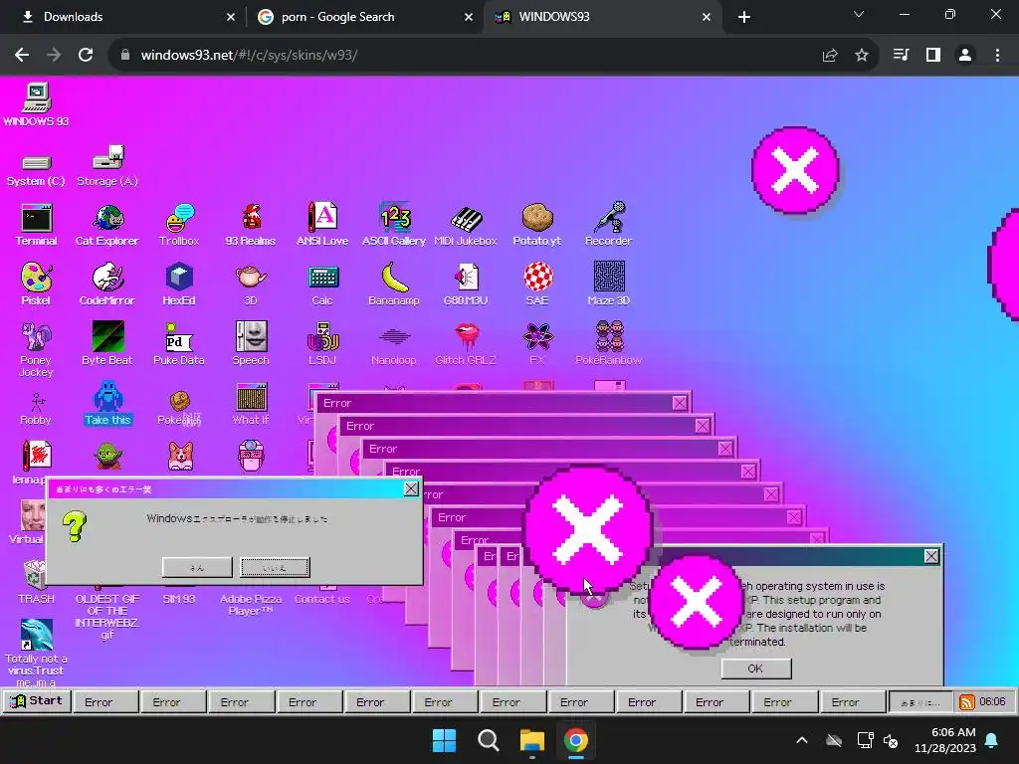This screenshot has height=764, width=1019.
Task: Click the right button in the Japanese dialog
Action: 275,567
